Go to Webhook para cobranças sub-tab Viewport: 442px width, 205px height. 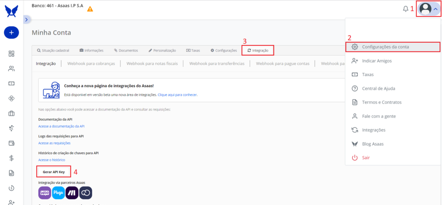pos(91,63)
